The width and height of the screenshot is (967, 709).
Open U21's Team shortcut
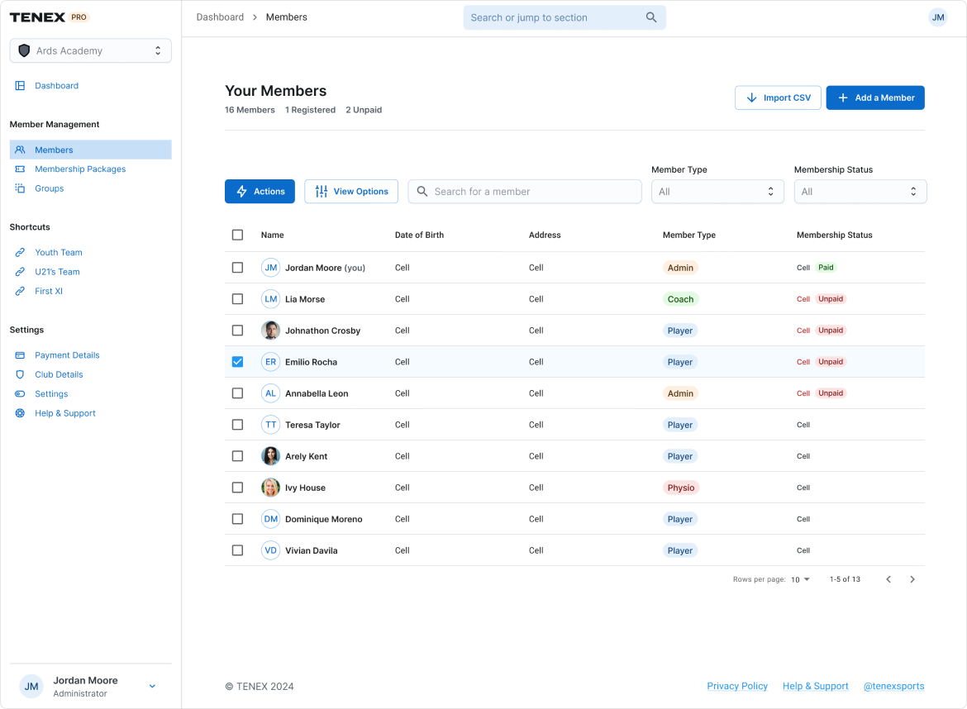tap(57, 272)
